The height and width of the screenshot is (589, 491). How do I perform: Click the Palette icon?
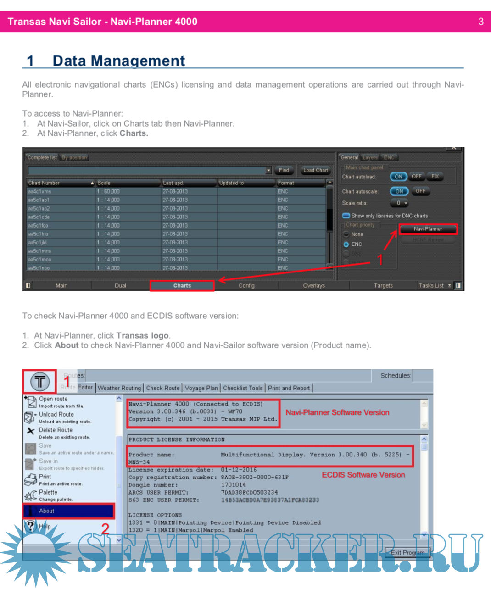pyautogui.click(x=30, y=495)
